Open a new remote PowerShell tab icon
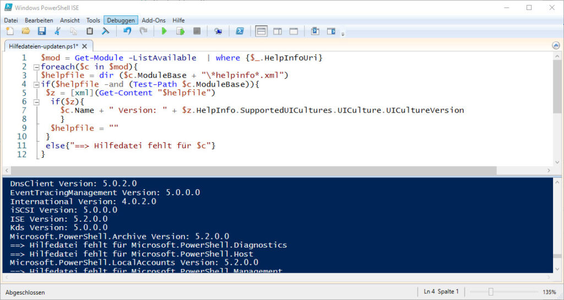564x300 pixels. 218,31
